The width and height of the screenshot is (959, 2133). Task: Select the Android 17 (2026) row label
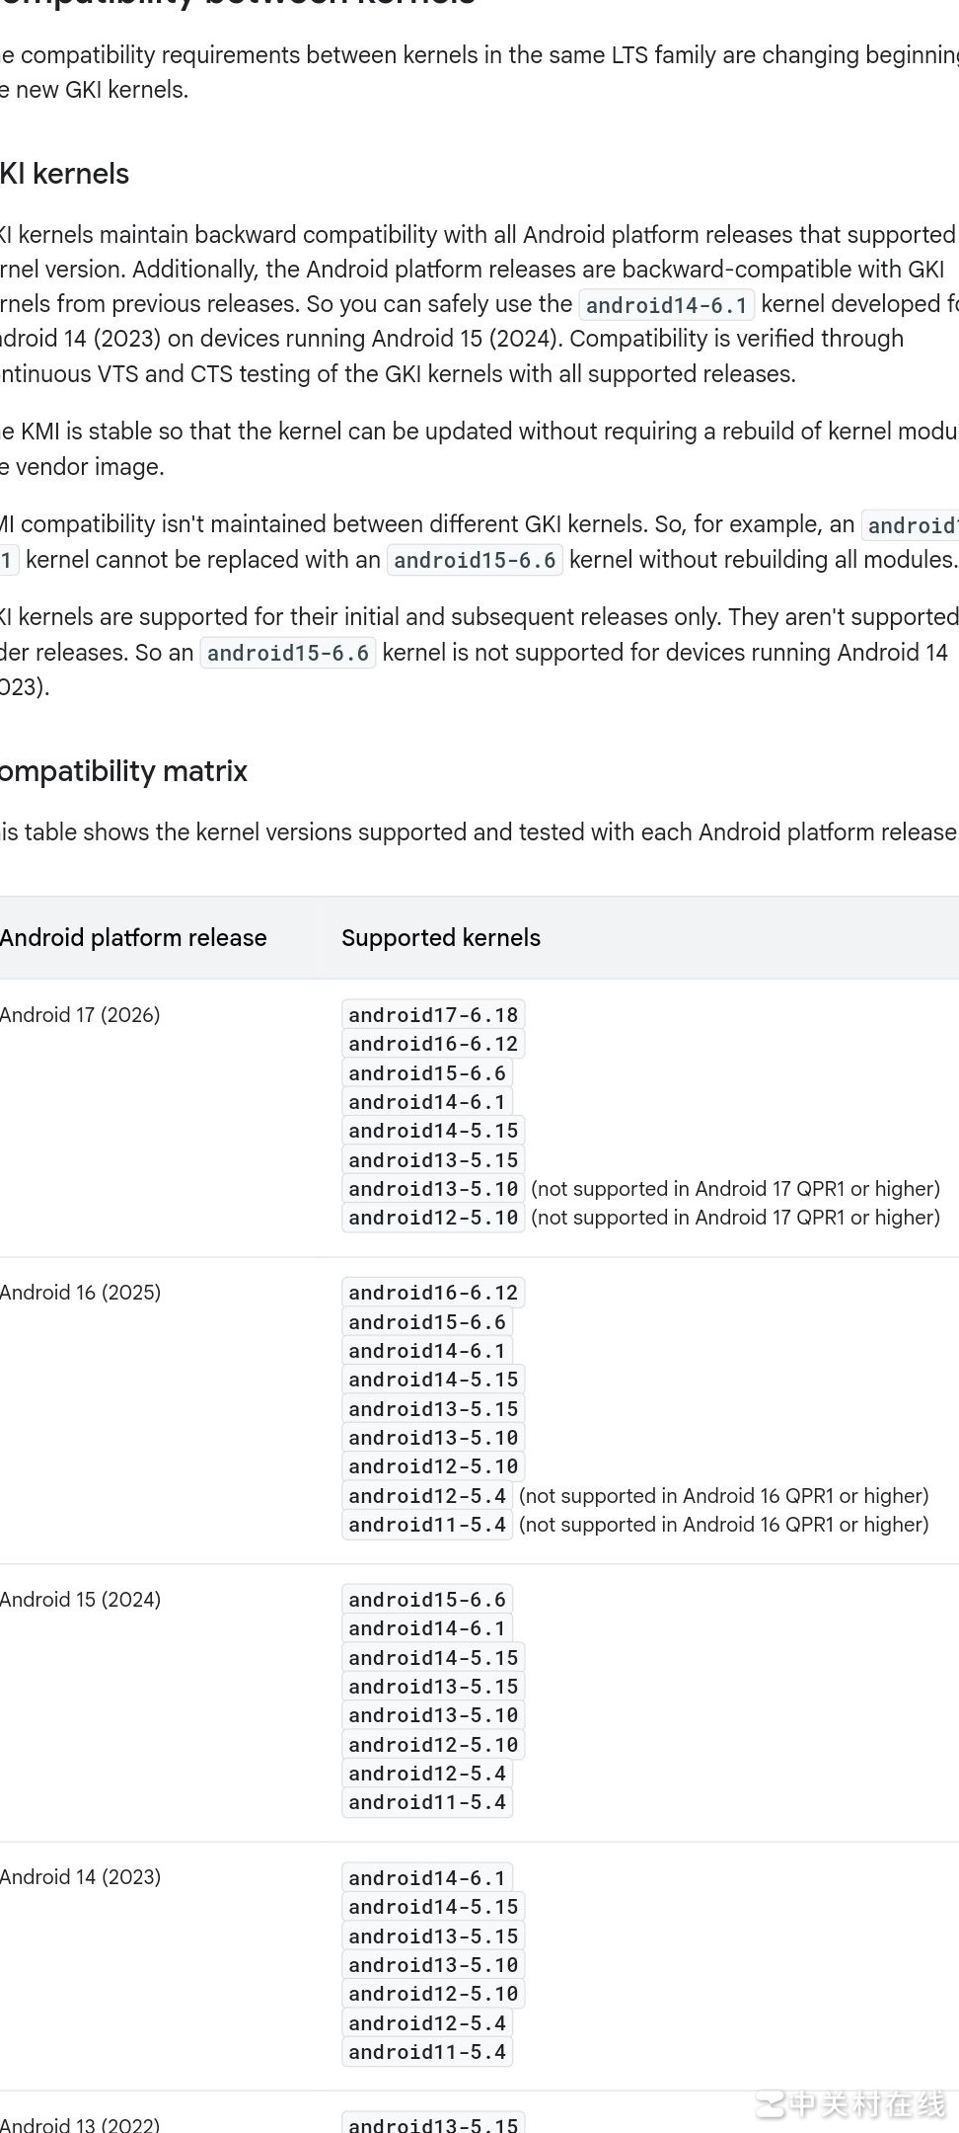coord(80,1015)
